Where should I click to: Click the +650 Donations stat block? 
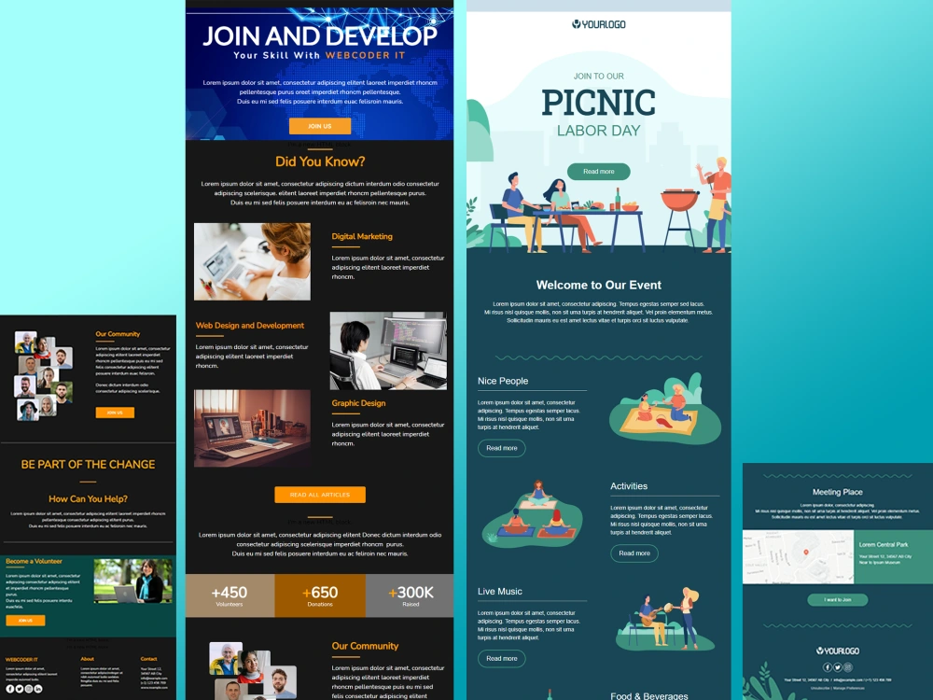320,595
